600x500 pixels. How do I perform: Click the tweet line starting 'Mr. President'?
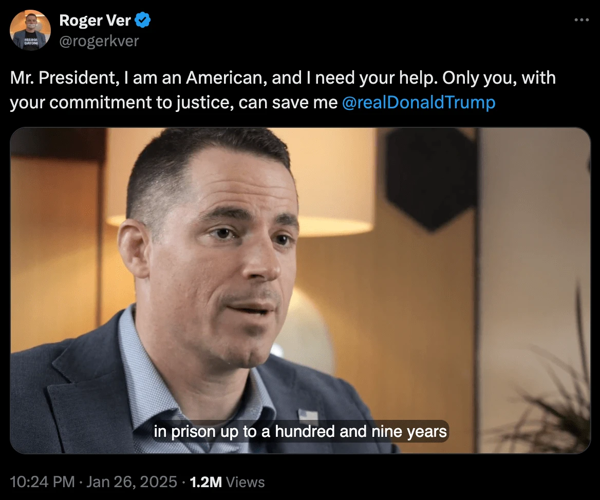tap(283, 78)
